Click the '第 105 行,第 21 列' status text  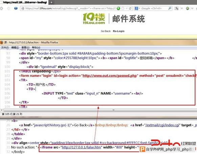12,114
